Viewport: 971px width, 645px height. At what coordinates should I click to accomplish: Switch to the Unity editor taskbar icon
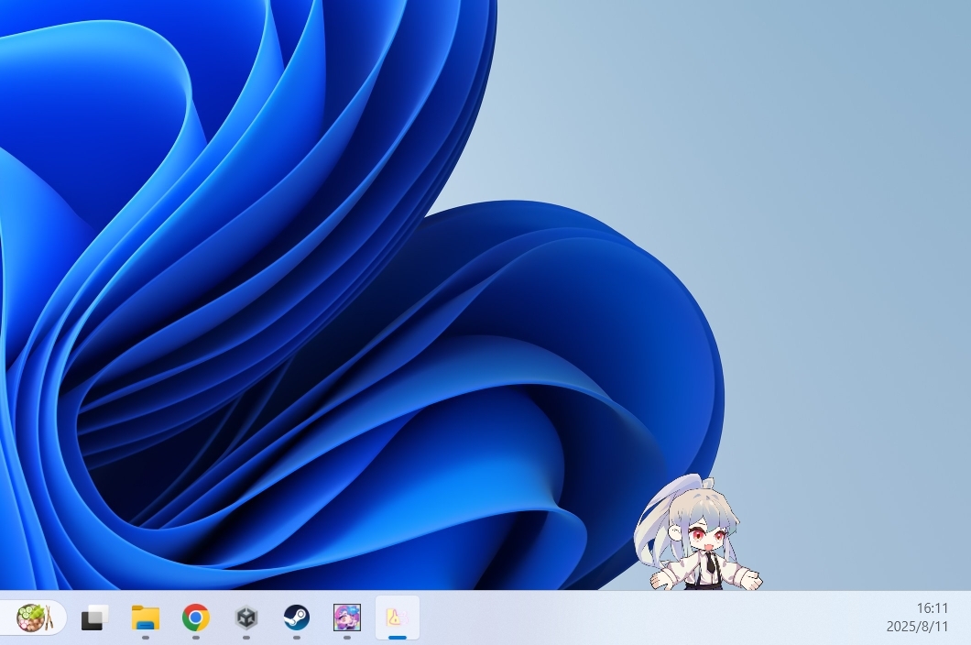pyautogui.click(x=245, y=618)
